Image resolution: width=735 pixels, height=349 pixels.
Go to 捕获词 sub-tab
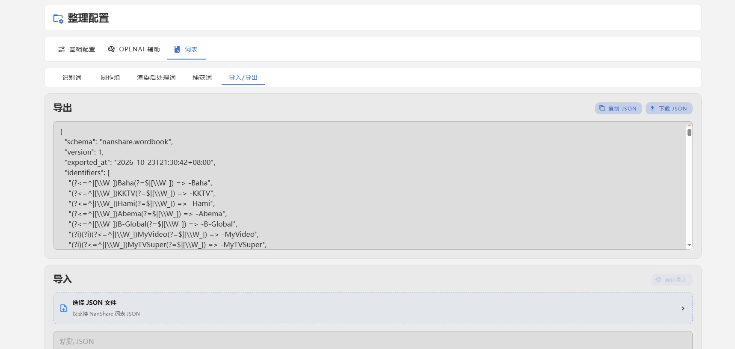(202, 78)
